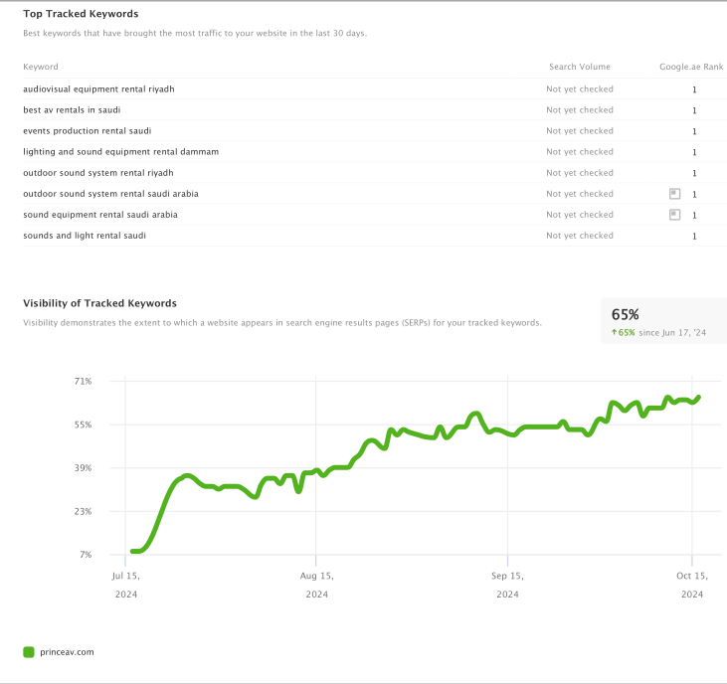Click the green princeav.com legend square
The width and height of the screenshot is (727, 684).
tap(29, 652)
